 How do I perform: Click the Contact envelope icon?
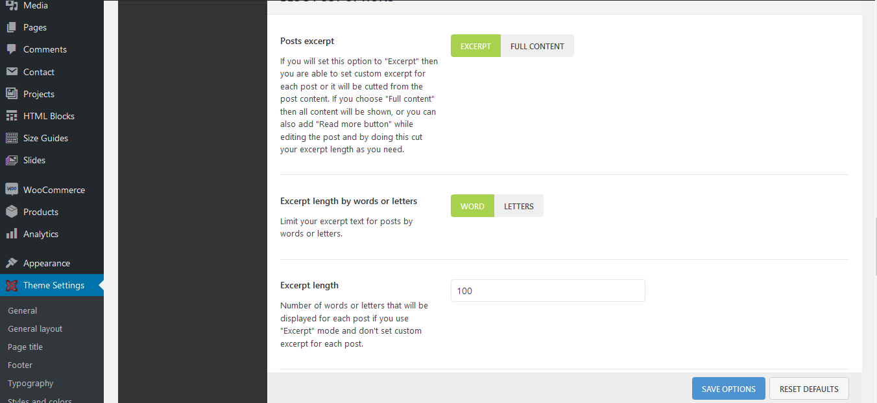tap(12, 72)
